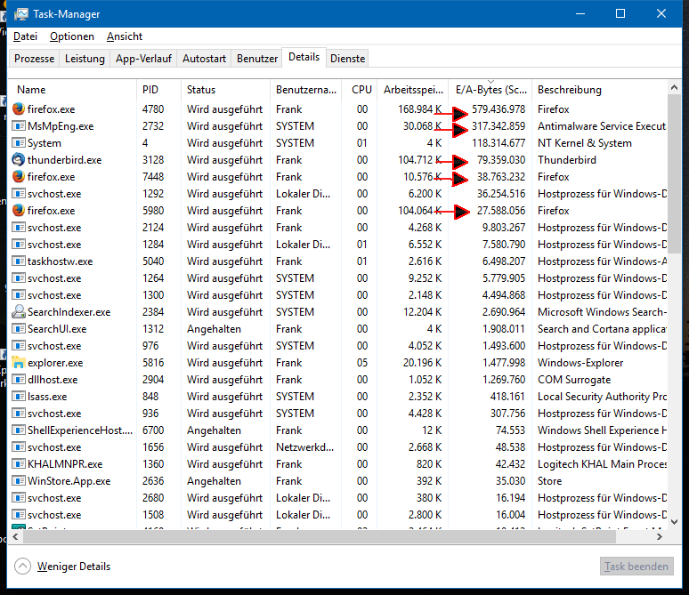This screenshot has width=689, height=595.
Task: Click the Weniger Details link text
Action: click(x=74, y=567)
